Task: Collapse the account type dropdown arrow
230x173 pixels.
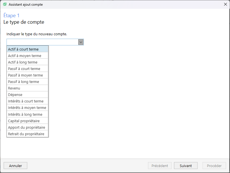Action: click(81, 42)
